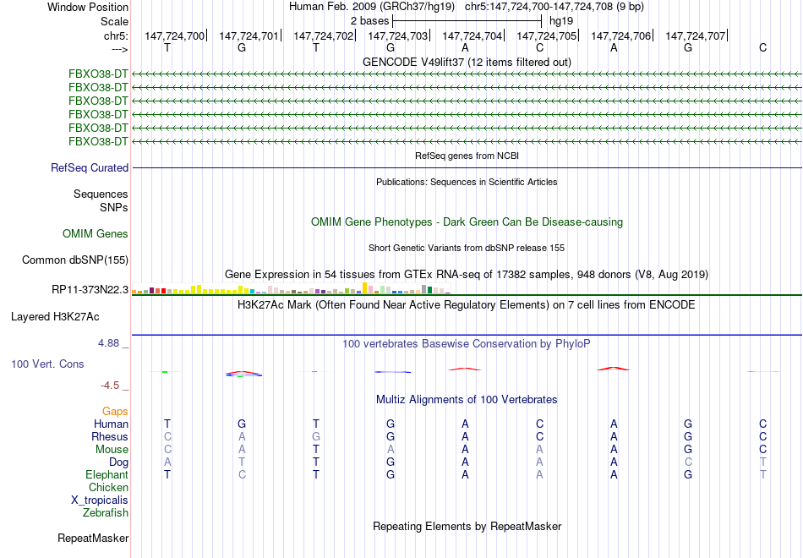Open GENCODE V49lift37 track title

[x=467, y=62]
